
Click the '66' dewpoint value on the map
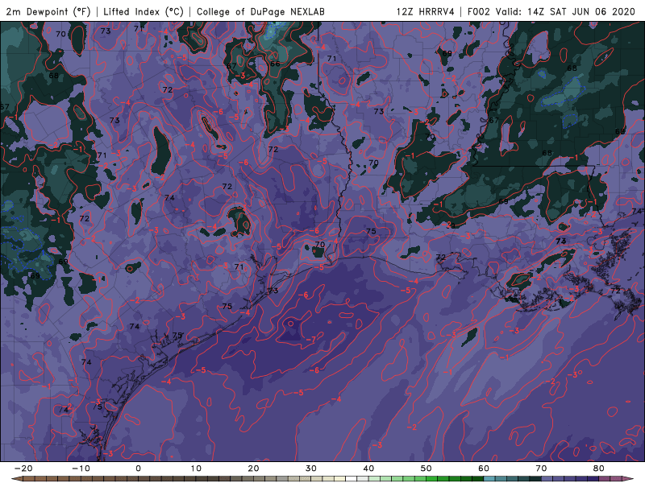(275, 64)
